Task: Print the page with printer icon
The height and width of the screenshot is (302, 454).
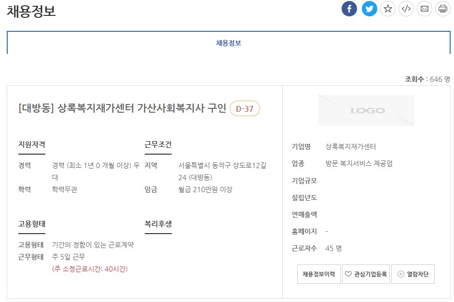Action: tap(443, 9)
